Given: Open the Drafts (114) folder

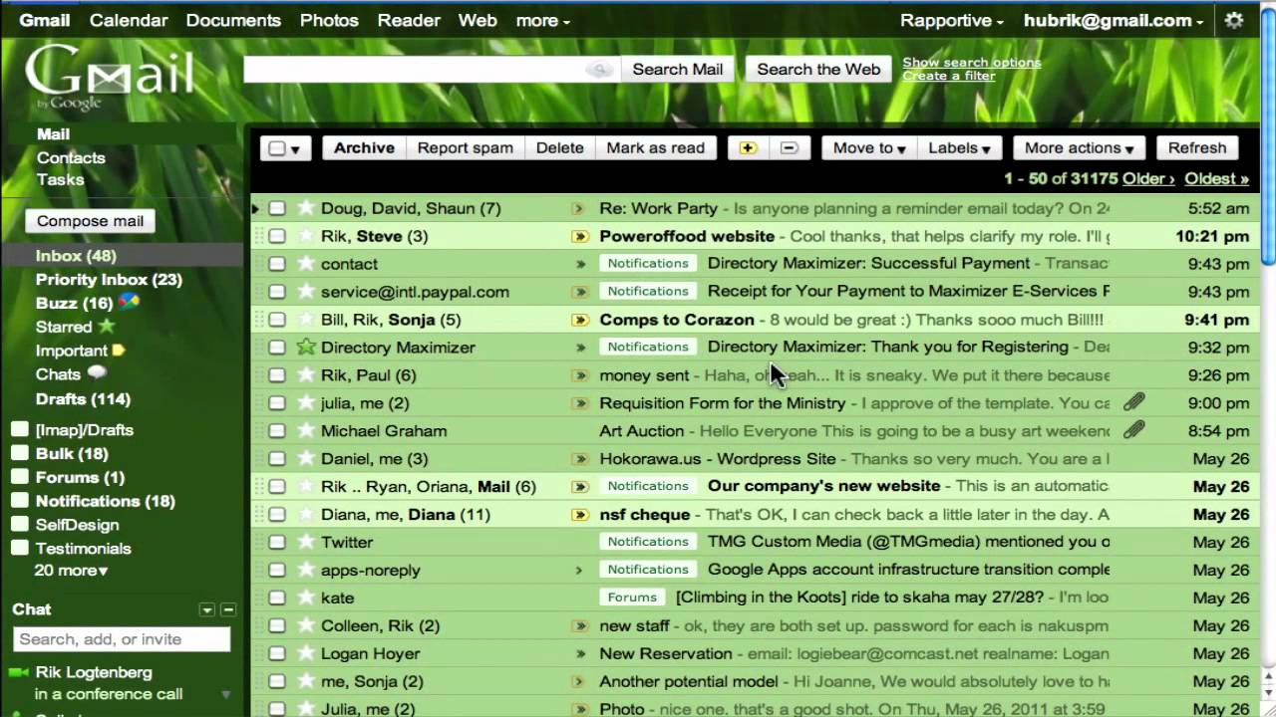Looking at the screenshot, I should pyautogui.click(x=83, y=399).
